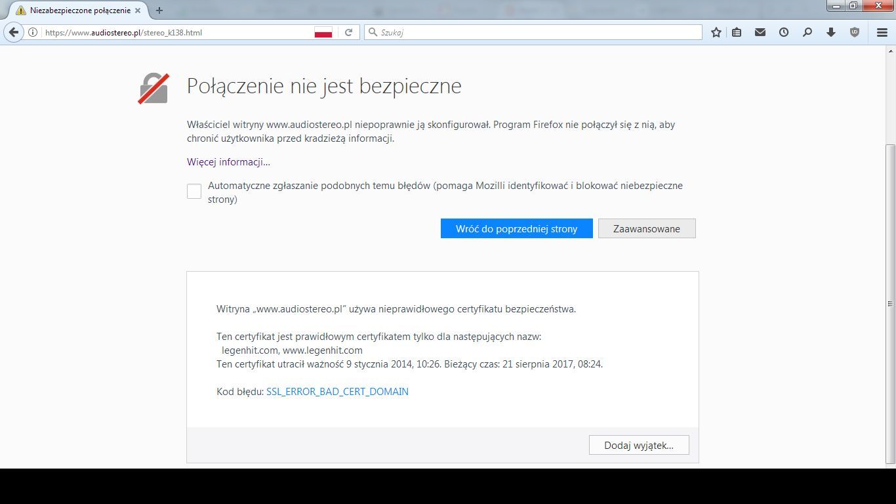Reload the page with the refresh icon
Image resolution: width=896 pixels, height=504 pixels.
[349, 32]
